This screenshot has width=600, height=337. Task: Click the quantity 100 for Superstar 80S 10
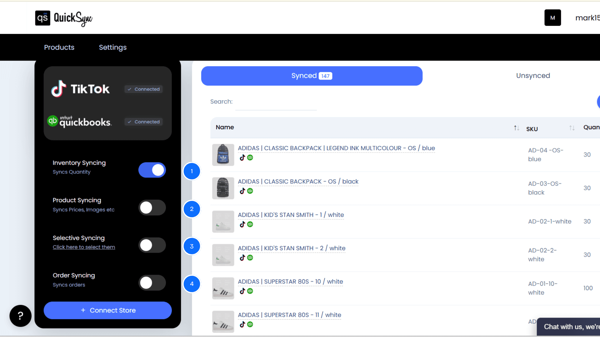click(x=588, y=288)
